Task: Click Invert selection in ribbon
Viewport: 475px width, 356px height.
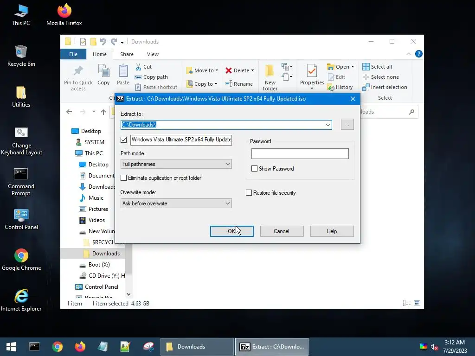Action: coord(385,87)
